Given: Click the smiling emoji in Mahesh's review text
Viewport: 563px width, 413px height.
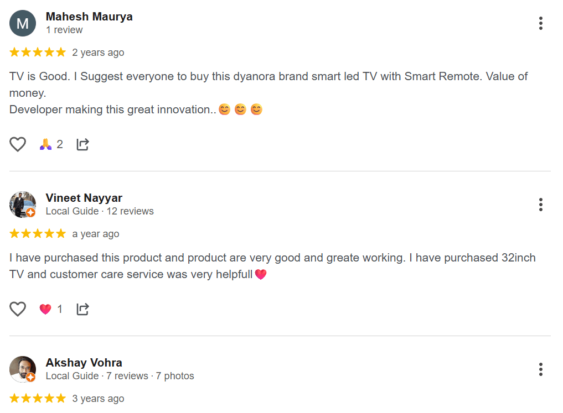Looking at the screenshot, I should 224,109.
